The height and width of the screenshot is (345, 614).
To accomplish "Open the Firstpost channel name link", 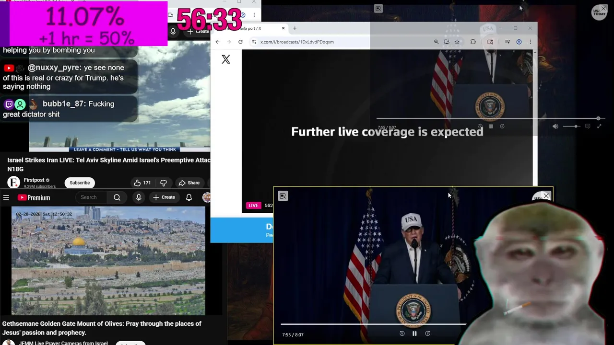I will point(34,180).
